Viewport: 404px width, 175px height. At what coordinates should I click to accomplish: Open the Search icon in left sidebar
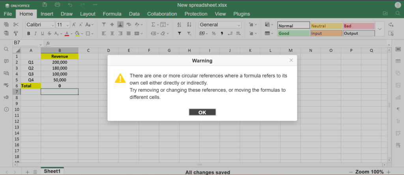(x=6, y=49)
